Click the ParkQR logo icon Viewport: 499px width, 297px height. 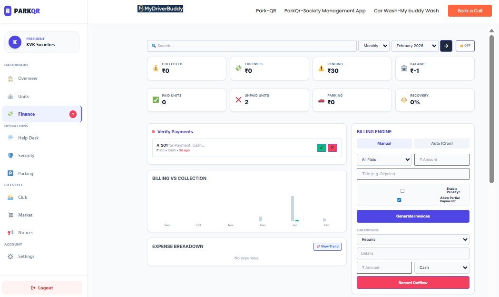coord(7,11)
